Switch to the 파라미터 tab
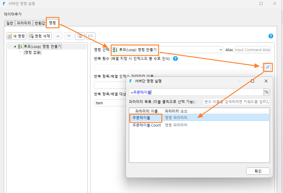This screenshot has width=283, height=193. tap(24, 23)
